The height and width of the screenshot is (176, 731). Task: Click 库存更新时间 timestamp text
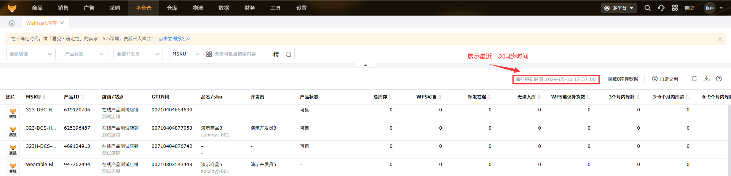555,79
